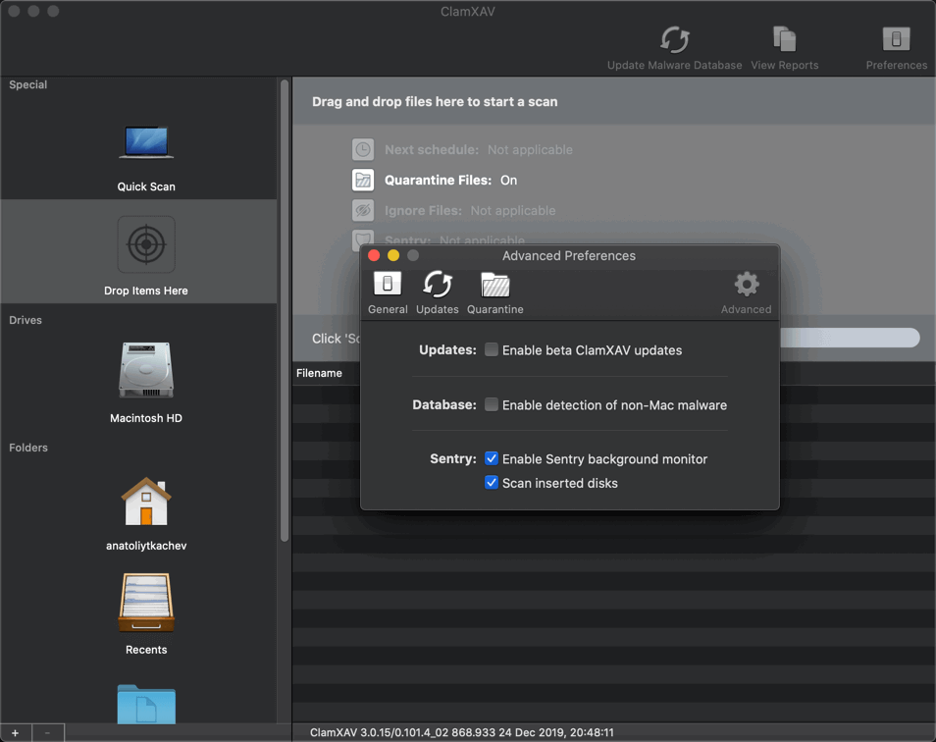936x742 pixels.
Task: Uncheck Scan inserted disks
Action: coord(492,482)
